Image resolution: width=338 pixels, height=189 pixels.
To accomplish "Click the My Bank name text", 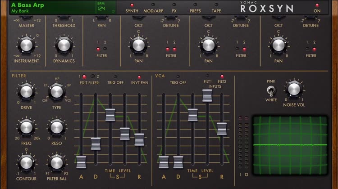I will point(20,11).
